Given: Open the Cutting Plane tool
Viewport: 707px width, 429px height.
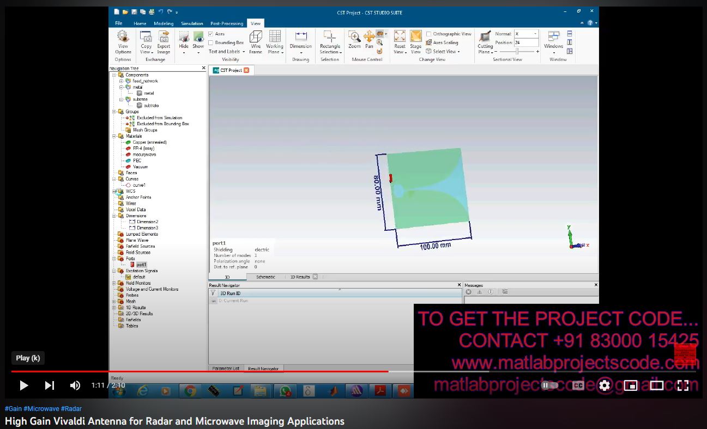Looking at the screenshot, I should (x=485, y=37).
